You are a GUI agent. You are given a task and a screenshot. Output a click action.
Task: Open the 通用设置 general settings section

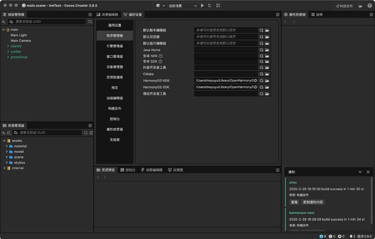coord(115,26)
